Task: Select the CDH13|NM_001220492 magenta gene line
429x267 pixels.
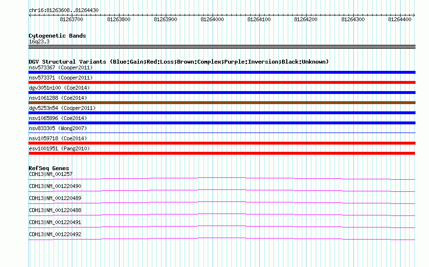Action: tap(222, 239)
